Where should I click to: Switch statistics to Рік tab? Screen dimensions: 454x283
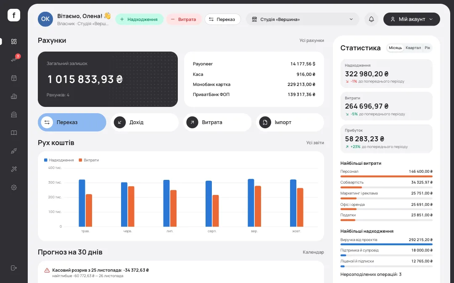(x=428, y=48)
